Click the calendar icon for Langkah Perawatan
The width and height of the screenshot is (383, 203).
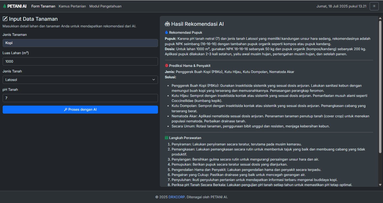tap(166, 138)
